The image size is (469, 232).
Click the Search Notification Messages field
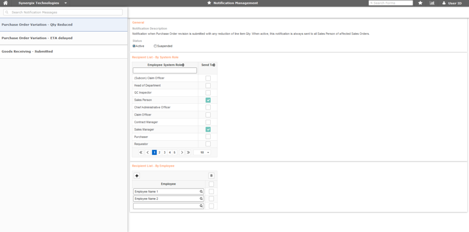(63, 12)
